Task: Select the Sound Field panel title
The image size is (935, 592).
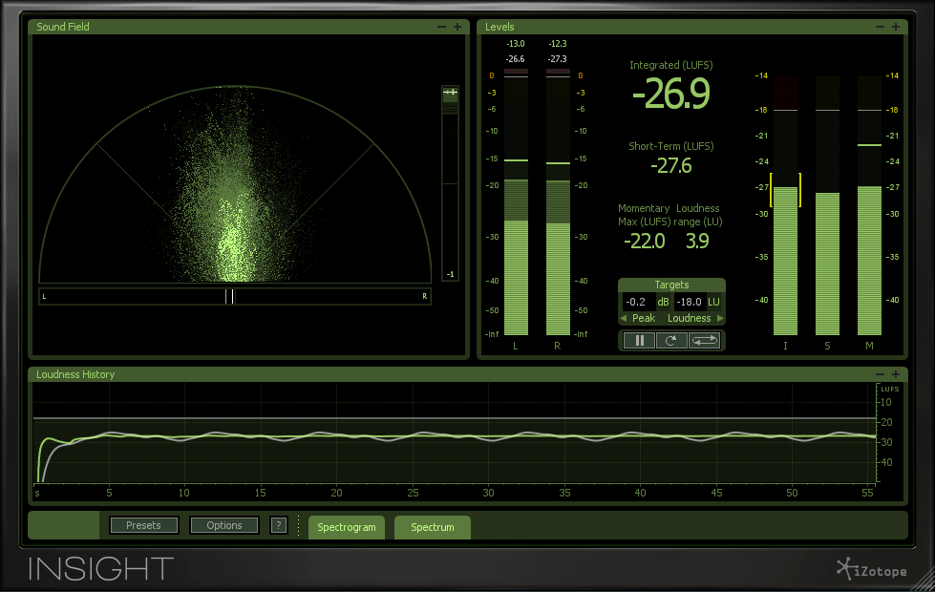Action: (62, 27)
